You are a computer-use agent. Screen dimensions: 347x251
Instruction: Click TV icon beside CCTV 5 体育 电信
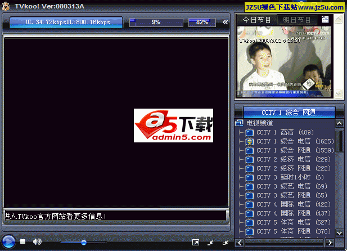tap(250, 223)
